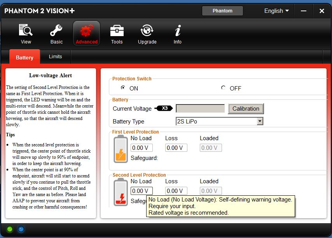
Task: Click First Level Loaded voltage field
Action: [x=211, y=148]
